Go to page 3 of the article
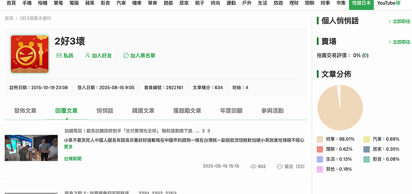The height and width of the screenshot is (194, 412). point(209,131)
